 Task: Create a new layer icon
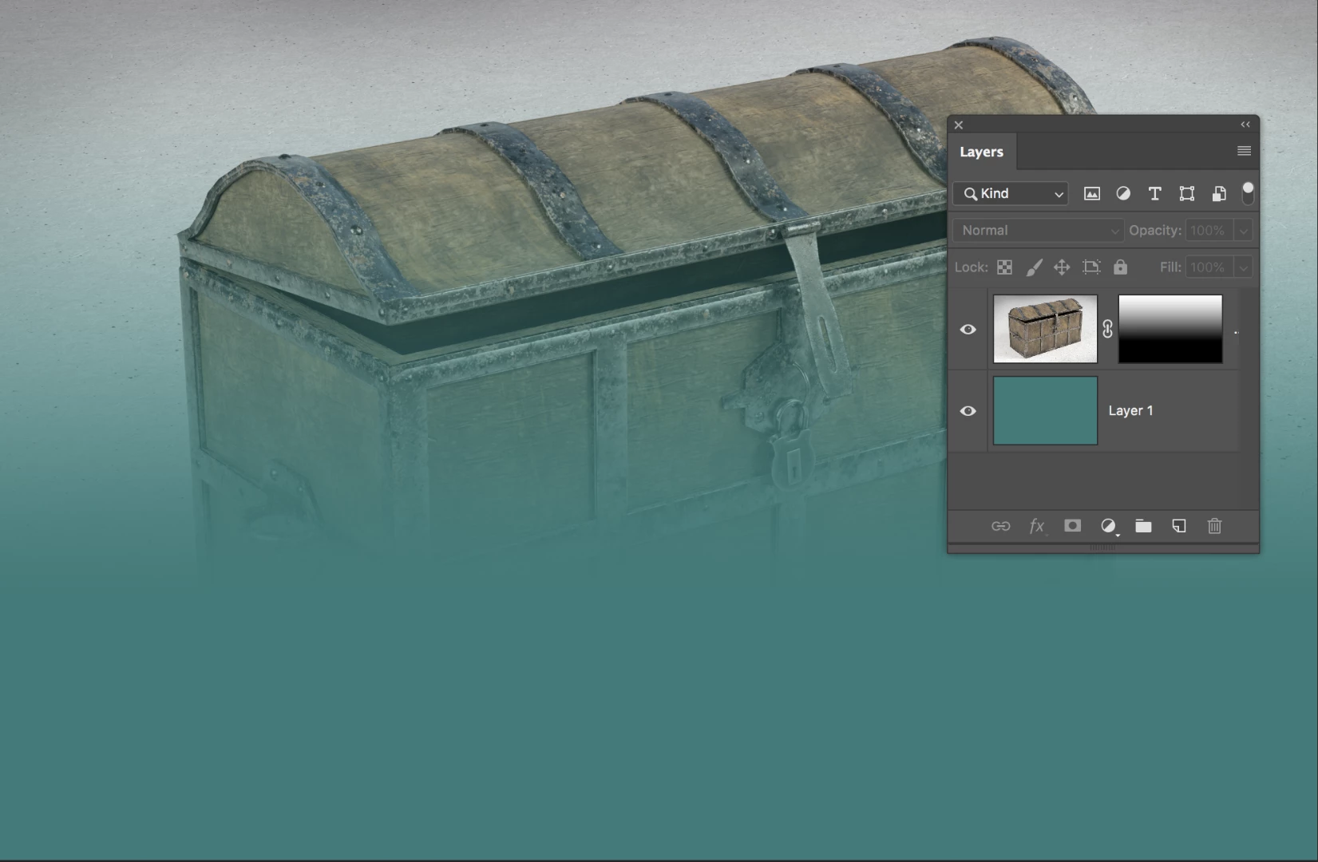click(1178, 525)
